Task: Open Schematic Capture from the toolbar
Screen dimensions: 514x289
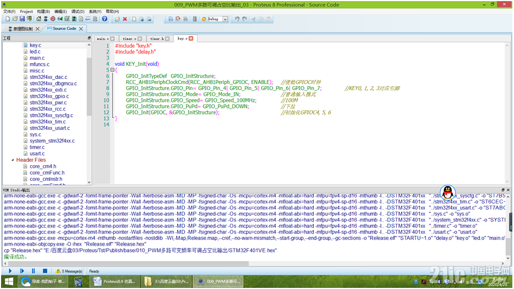Action: [46, 19]
